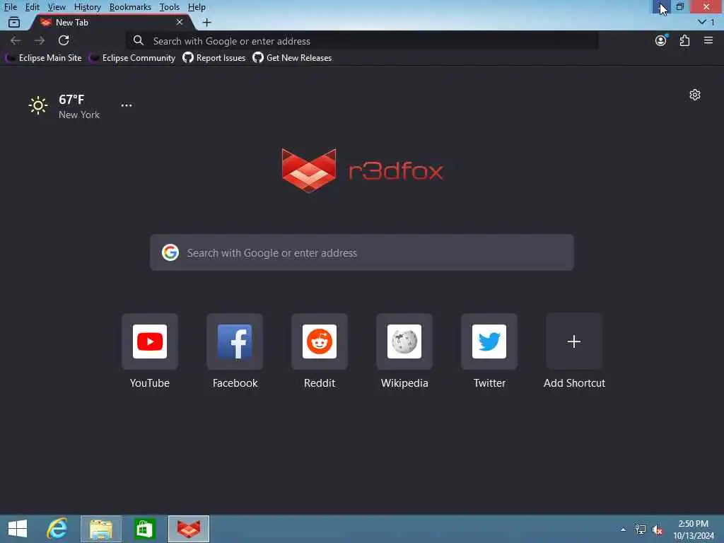
Task: Open Eclipse Community bookmark
Action: [132, 58]
